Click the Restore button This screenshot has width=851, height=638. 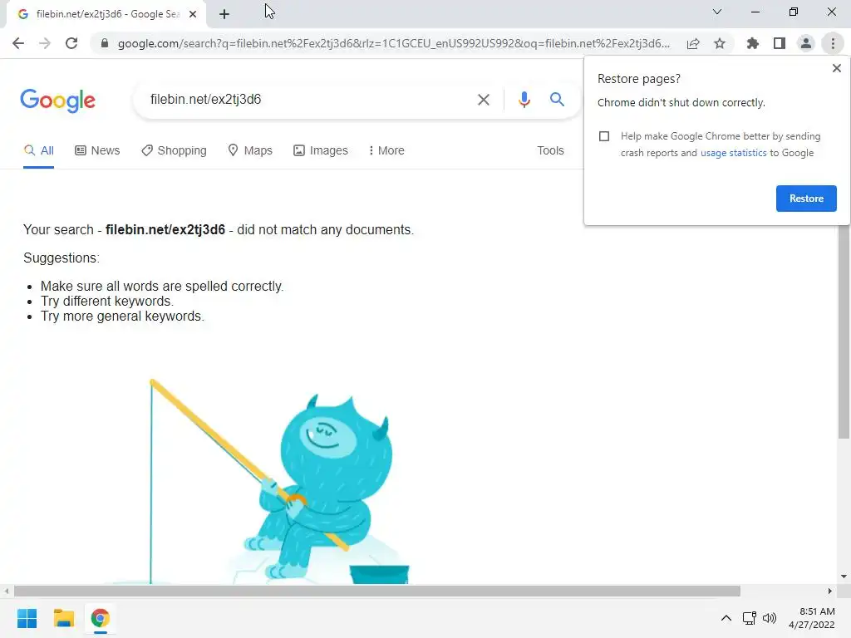coord(806,199)
